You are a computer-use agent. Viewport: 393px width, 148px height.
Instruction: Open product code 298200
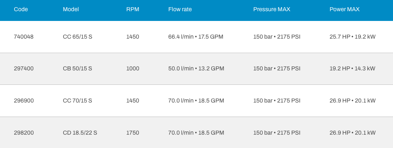click(x=24, y=133)
